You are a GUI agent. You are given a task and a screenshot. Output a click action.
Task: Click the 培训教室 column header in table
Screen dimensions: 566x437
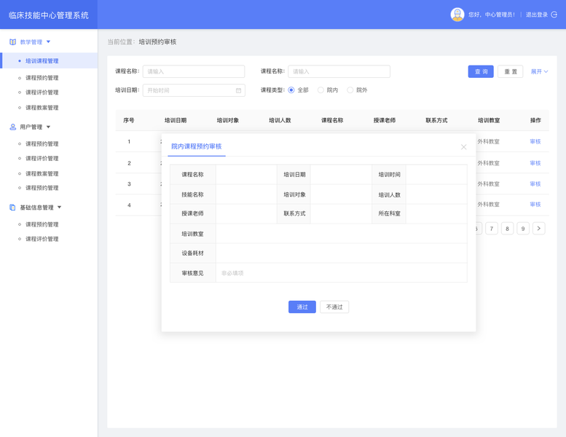click(x=489, y=120)
